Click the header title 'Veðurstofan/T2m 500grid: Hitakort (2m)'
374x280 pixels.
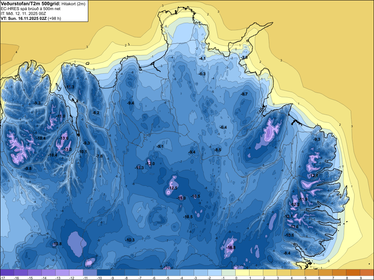click(43, 3)
